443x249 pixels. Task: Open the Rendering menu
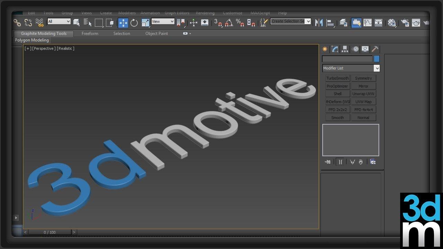(x=205, y=13)
